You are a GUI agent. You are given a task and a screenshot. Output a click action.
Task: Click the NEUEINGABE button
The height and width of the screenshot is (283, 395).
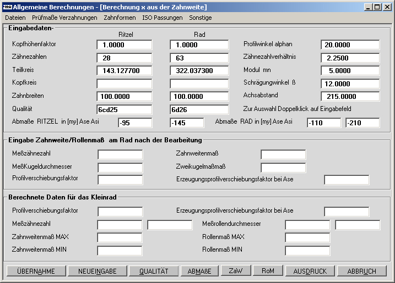click(x=97, y=271)
